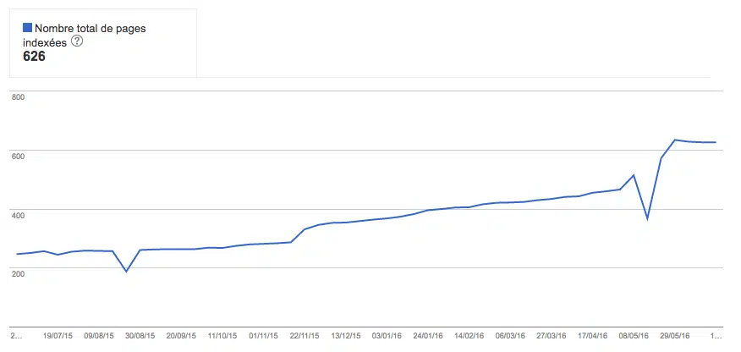Image resolution: width=741 pixels, height=352 pixels.
Task: Click the 03/01/16 date label
Action: pyautogui.click(x=387, y=336)
